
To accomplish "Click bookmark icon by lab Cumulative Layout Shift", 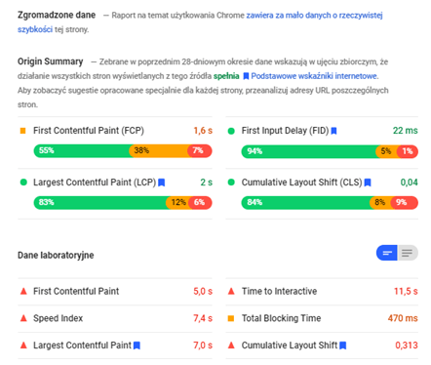I will click(x=343, y=345).
